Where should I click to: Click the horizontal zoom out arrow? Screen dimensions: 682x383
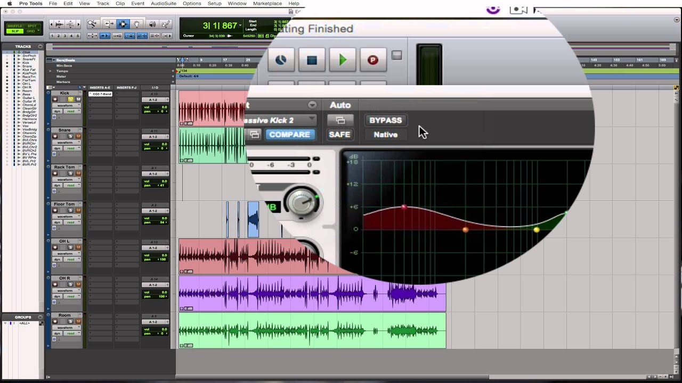coord(52,24)
